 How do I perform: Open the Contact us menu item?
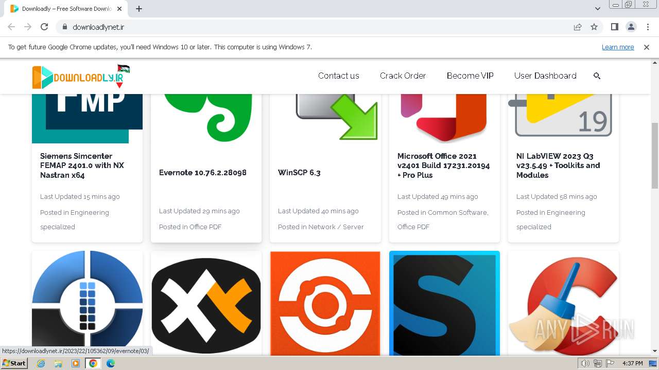point(339,76)
